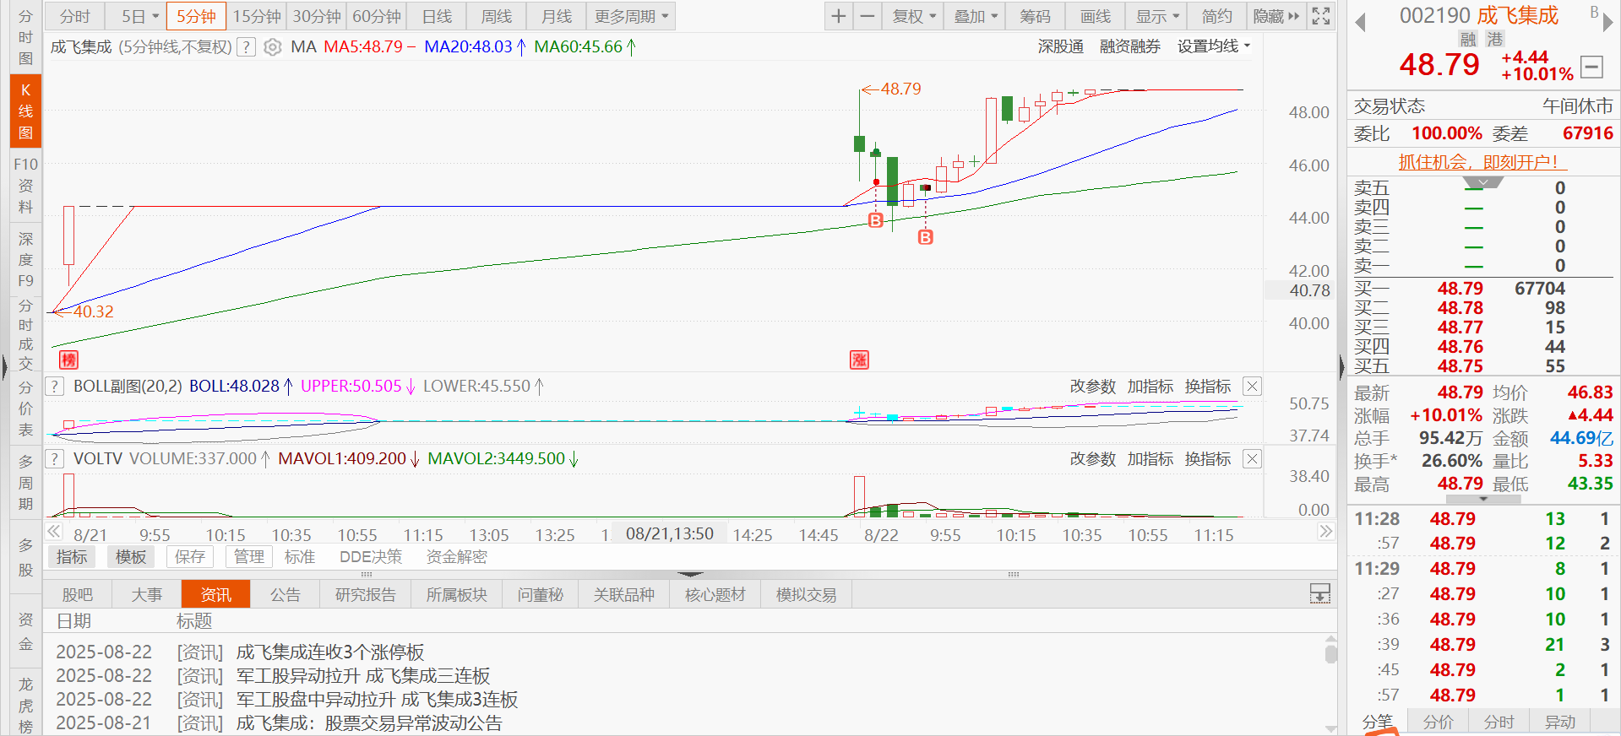Open BOLL indicator help question mark
This screenshot has width=1621, height=736.
click(x=54, y=387)
